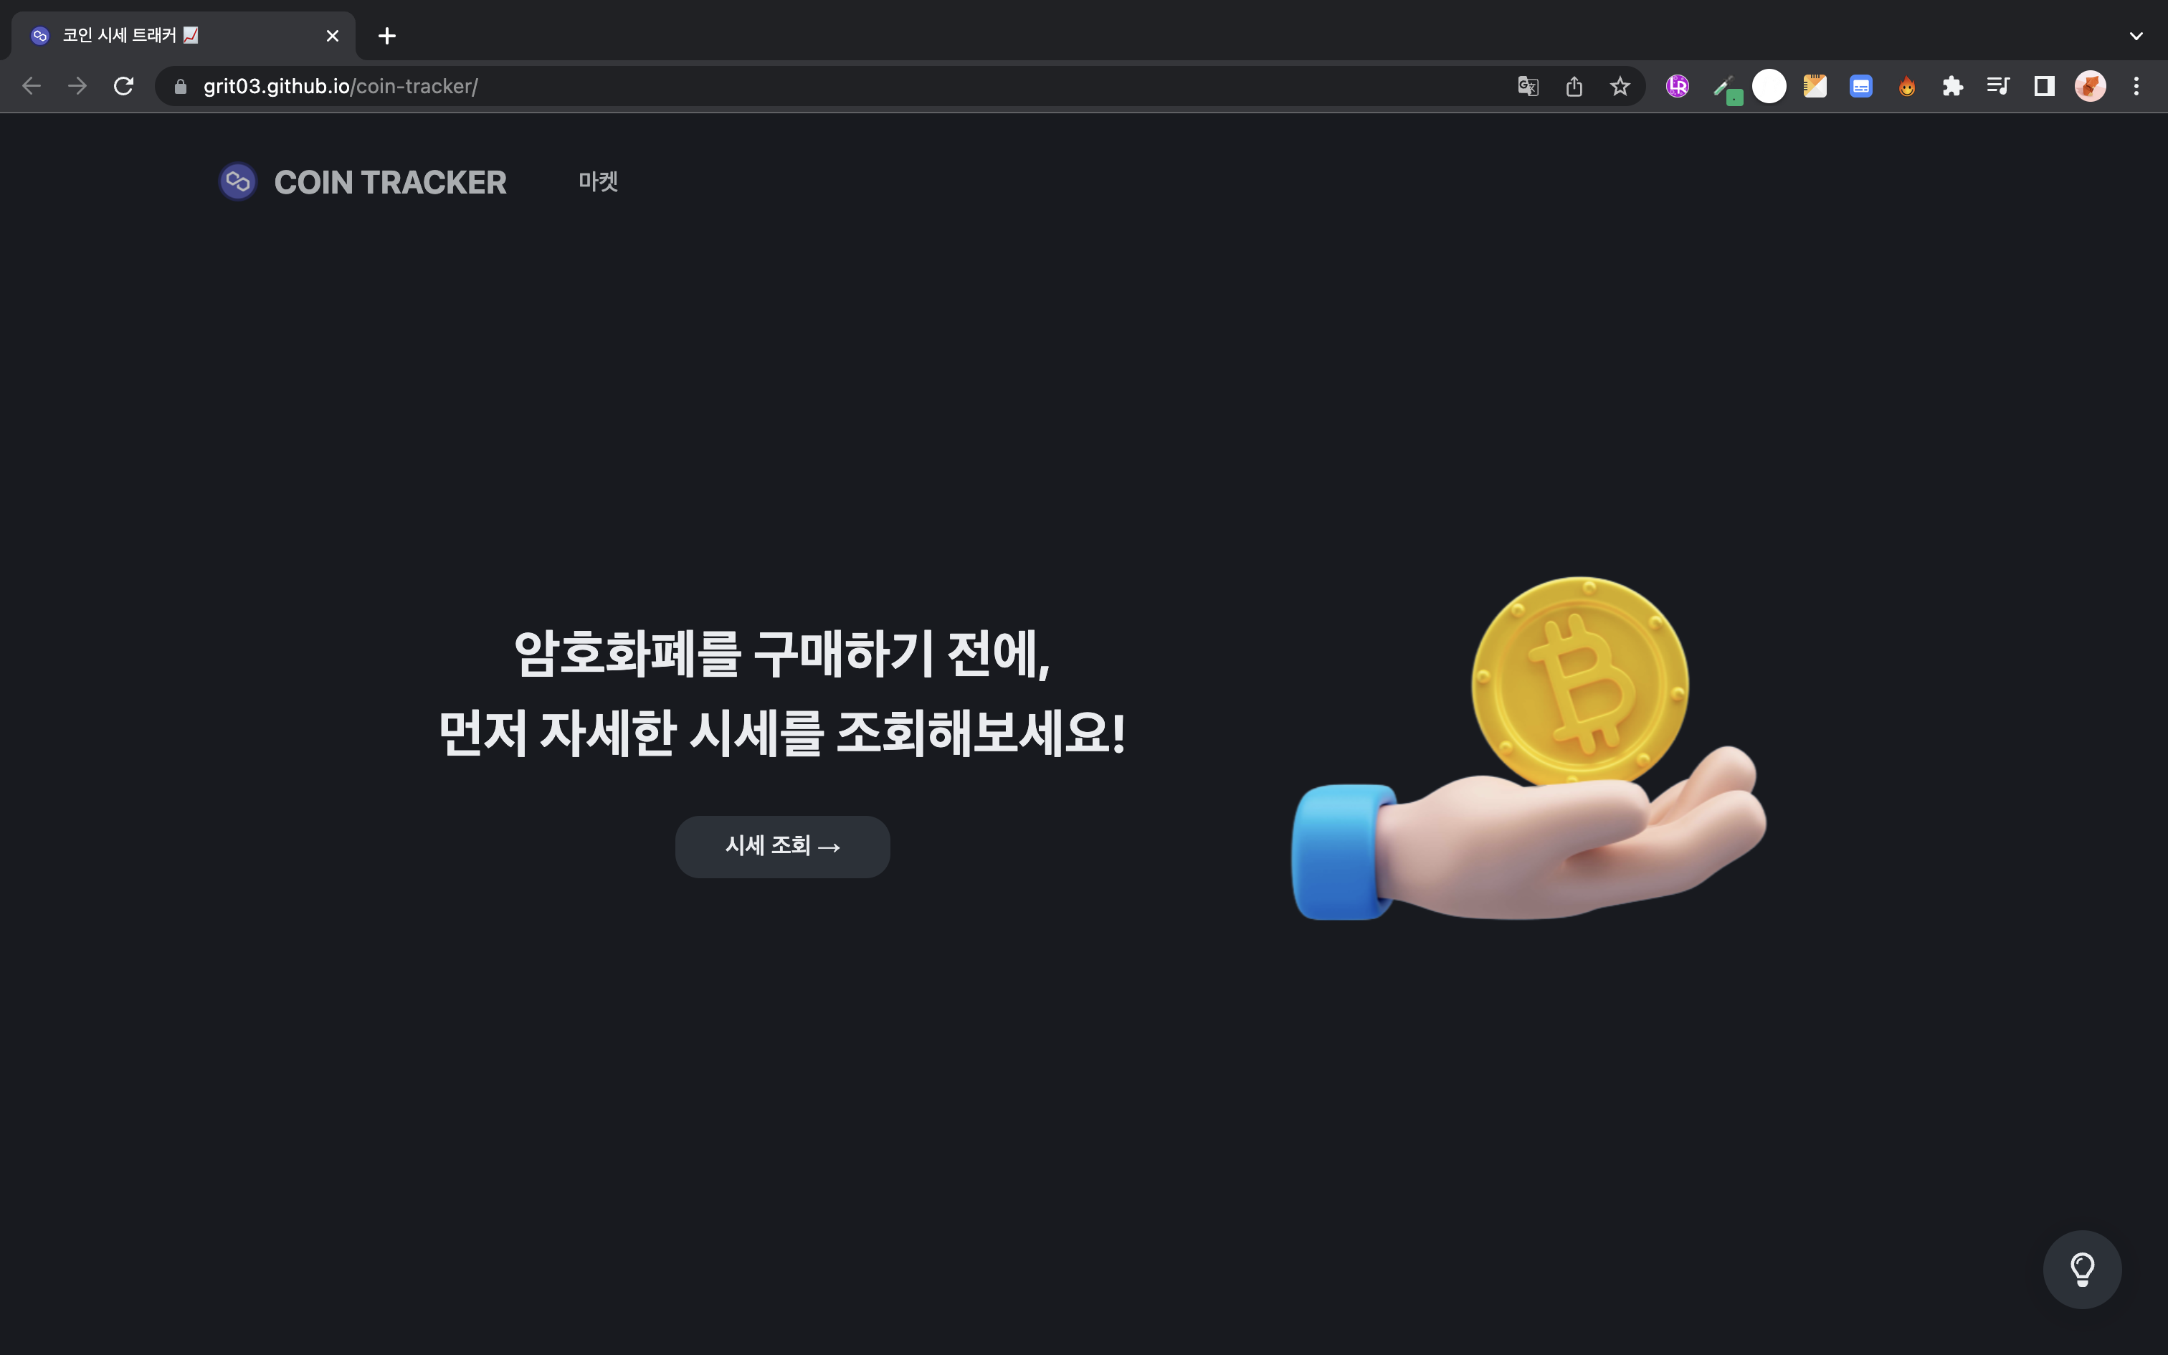Open Chrome's three-dot menu

pyautogui.click(x=2136, y=86)
